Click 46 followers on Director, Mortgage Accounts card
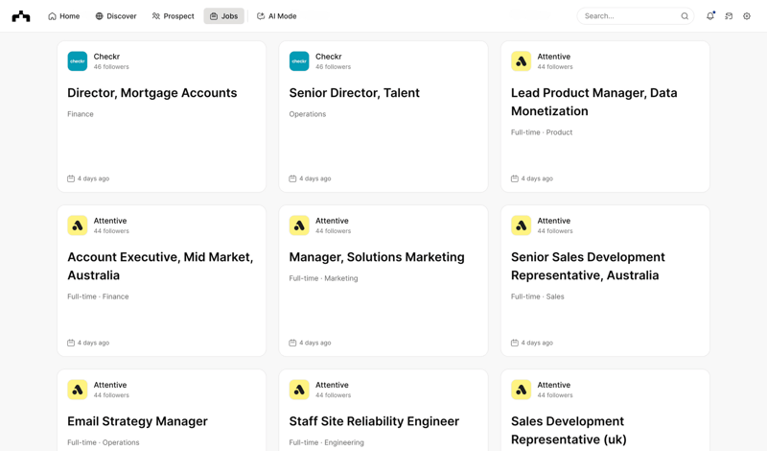Screen dimensions: 767x451 click(111, 67)
